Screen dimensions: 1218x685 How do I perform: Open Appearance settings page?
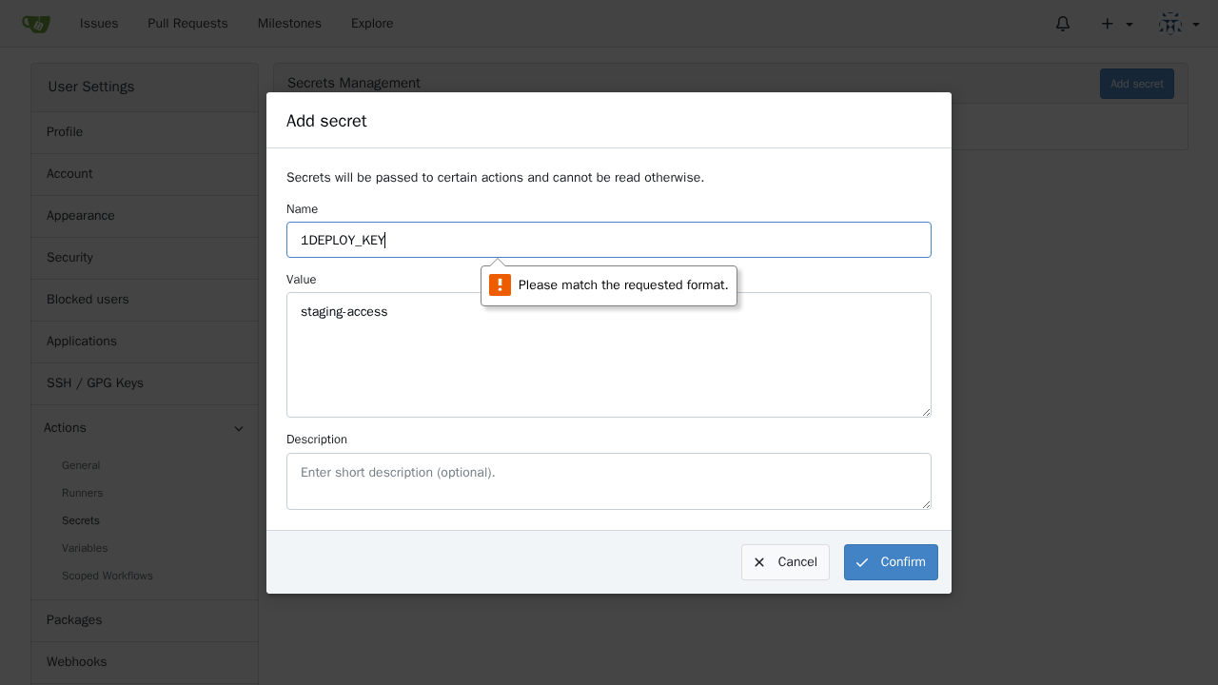[145, 216]
